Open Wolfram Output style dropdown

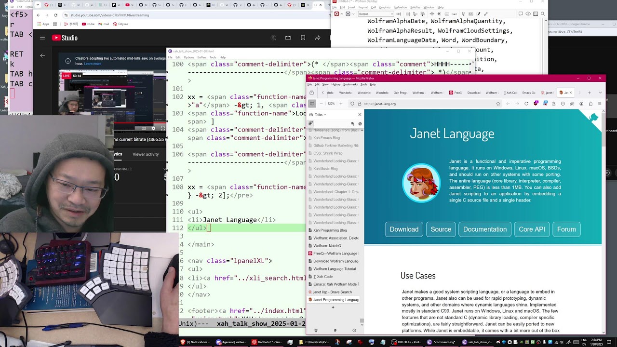tap(376, 14)
